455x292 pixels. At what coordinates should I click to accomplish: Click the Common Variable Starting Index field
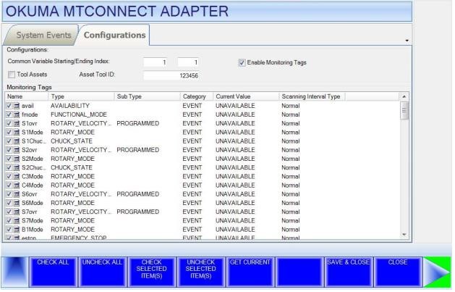coord(155,62)
